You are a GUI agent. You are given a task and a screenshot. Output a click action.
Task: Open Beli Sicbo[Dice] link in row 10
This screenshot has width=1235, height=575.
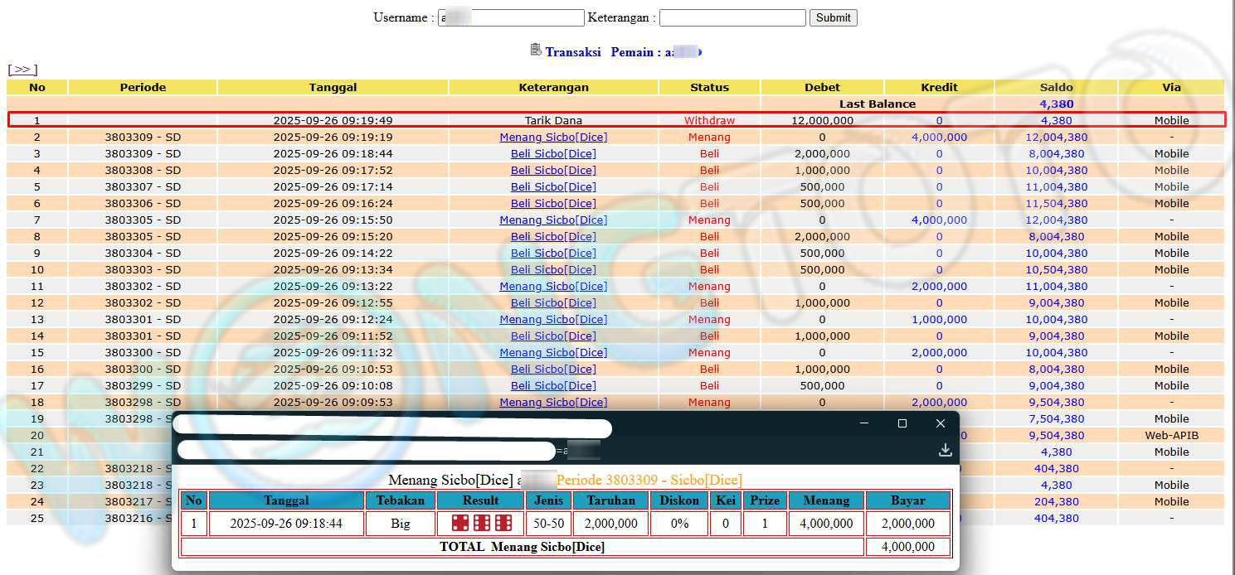[x=553, y=270]
